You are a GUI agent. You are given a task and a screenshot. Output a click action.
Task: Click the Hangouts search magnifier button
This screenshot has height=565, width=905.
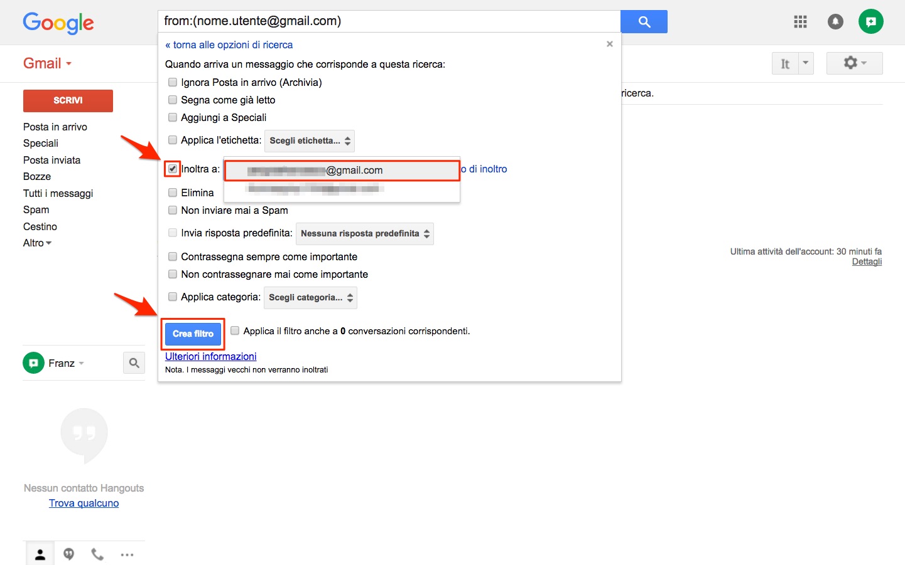point(134,362)
